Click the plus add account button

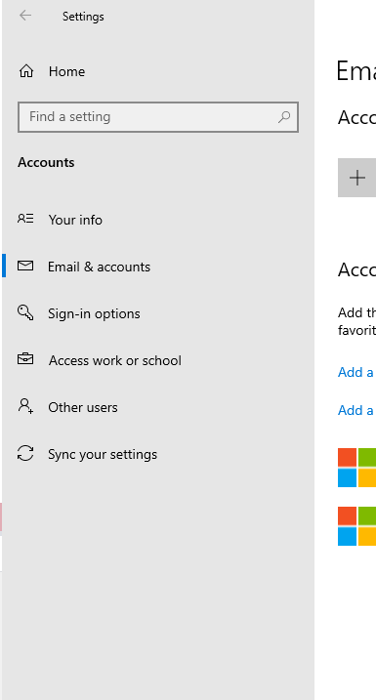pos(356,178)
